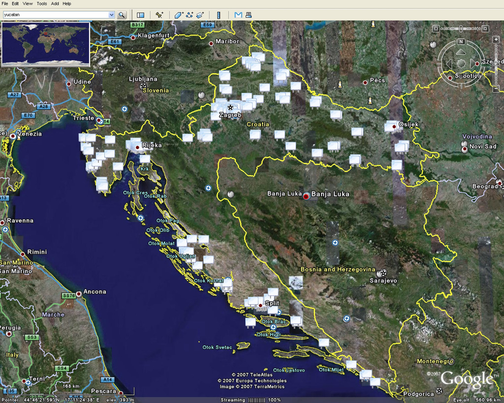Toggle the sidebar panel visibility
The width and height of the screenshot is (504, 403).
tap(140, 15)
